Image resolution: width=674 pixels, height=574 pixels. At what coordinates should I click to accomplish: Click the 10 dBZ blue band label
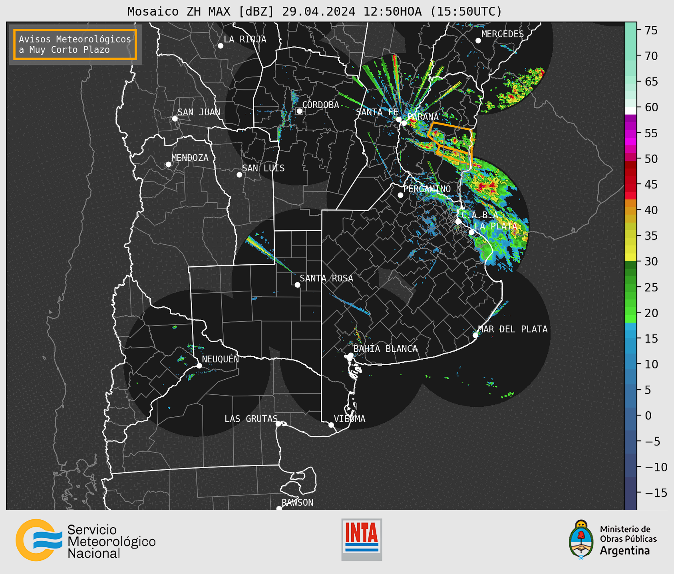click(x=651, y=364)
